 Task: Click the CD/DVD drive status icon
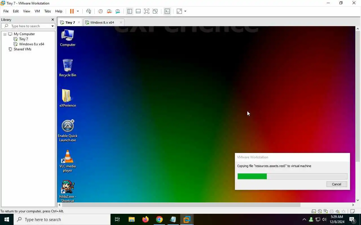320,211
